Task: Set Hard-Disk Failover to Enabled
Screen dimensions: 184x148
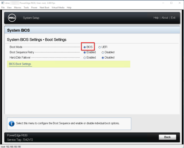Action: tap(85, 58)
